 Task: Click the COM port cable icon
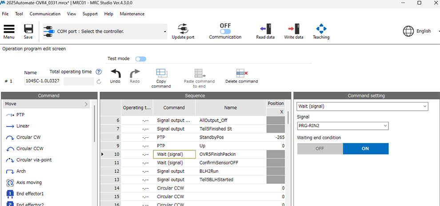[x=49, y=31]
